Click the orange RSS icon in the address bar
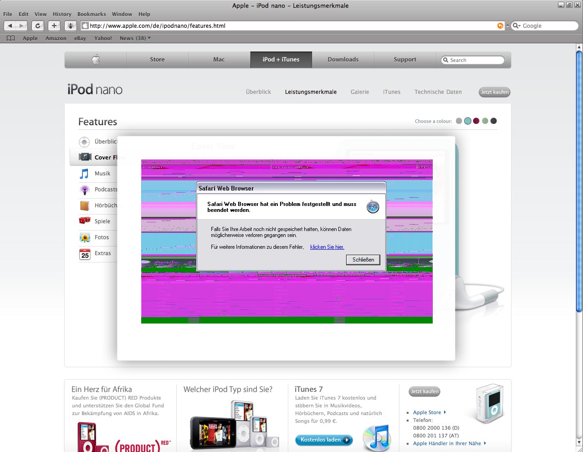Image resolution: width=583 pixels, height=452 pixels. pos(500,26)
